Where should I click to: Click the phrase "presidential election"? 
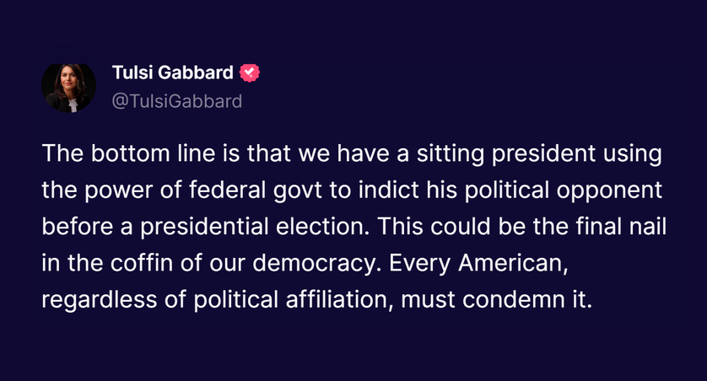click(254, 227)
